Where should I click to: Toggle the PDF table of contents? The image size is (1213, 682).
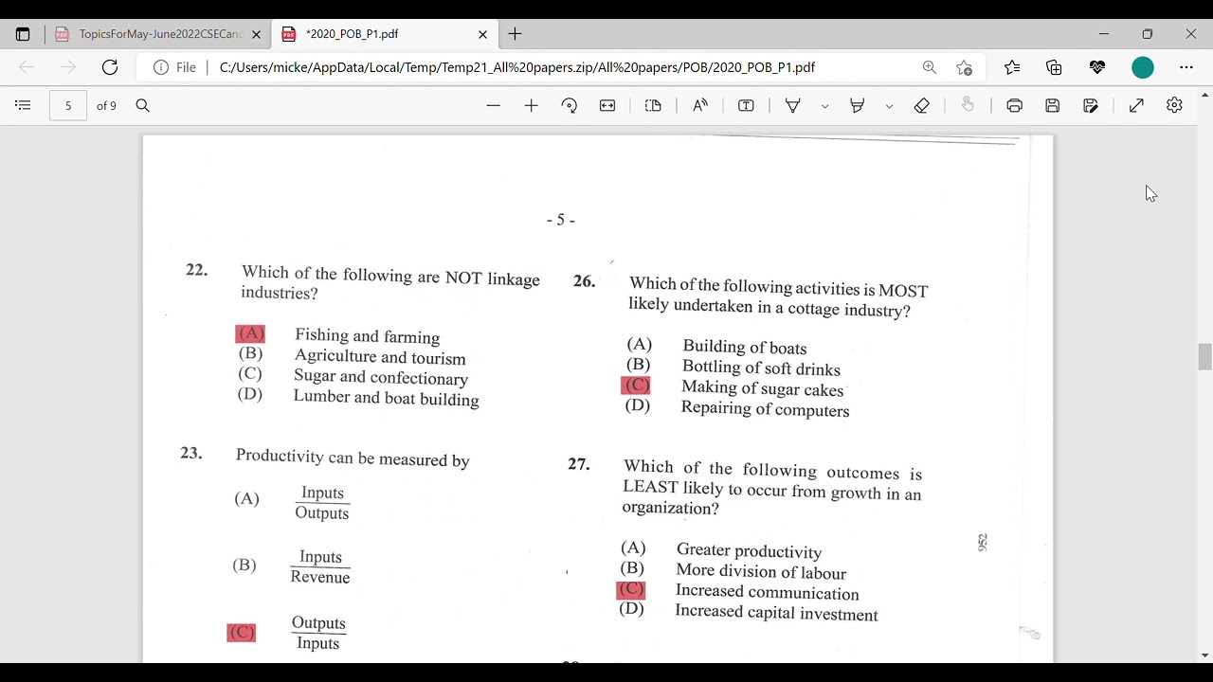[x=24, y=105]
